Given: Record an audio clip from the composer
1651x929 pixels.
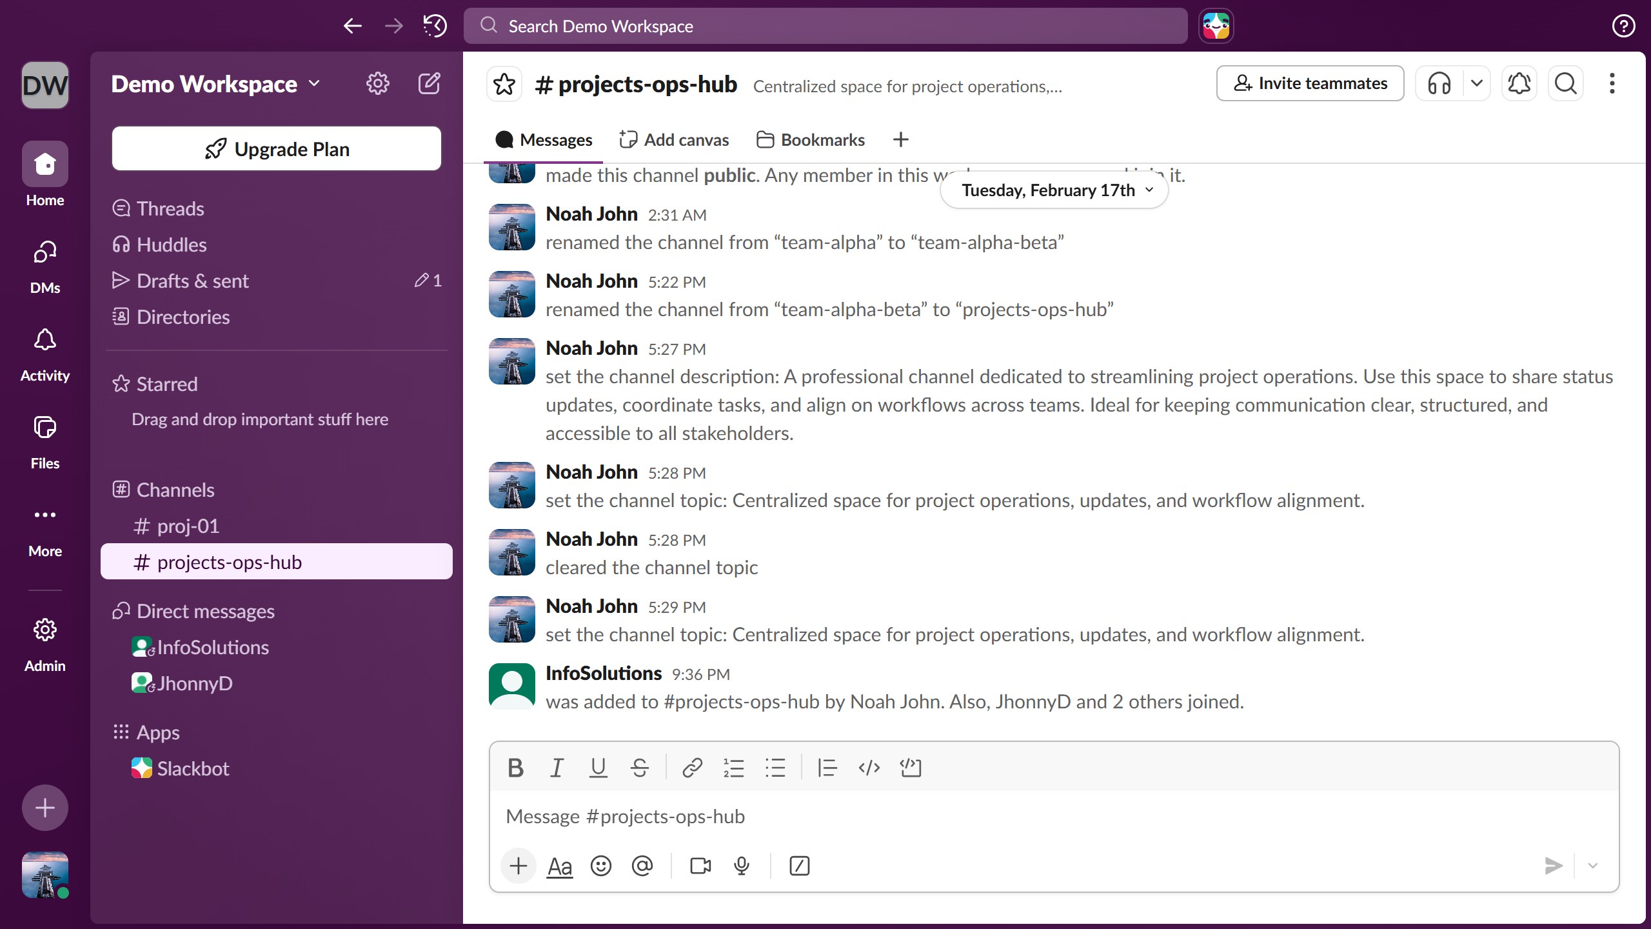Looking at the screenshot, I should tap(740, 866).
